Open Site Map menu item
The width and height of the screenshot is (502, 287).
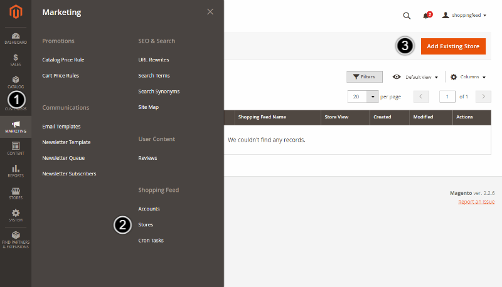(148, 107)
